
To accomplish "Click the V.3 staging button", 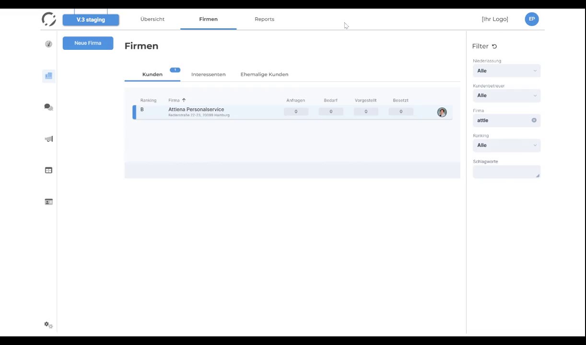I will (x=91, y=20).
